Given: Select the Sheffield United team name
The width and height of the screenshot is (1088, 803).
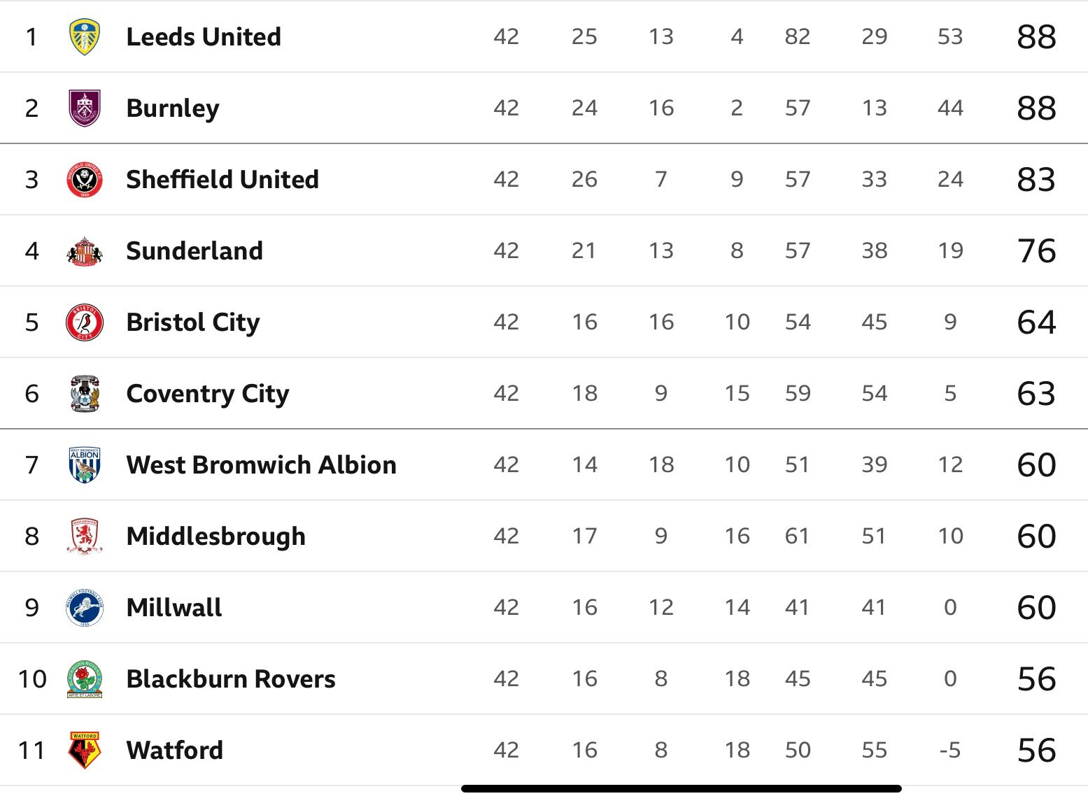Looking at the screenshot, I should tap(222, 180).
